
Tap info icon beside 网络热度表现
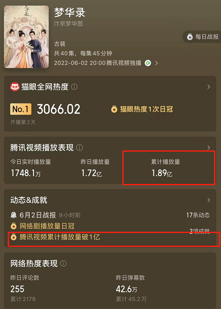point(63,264)
